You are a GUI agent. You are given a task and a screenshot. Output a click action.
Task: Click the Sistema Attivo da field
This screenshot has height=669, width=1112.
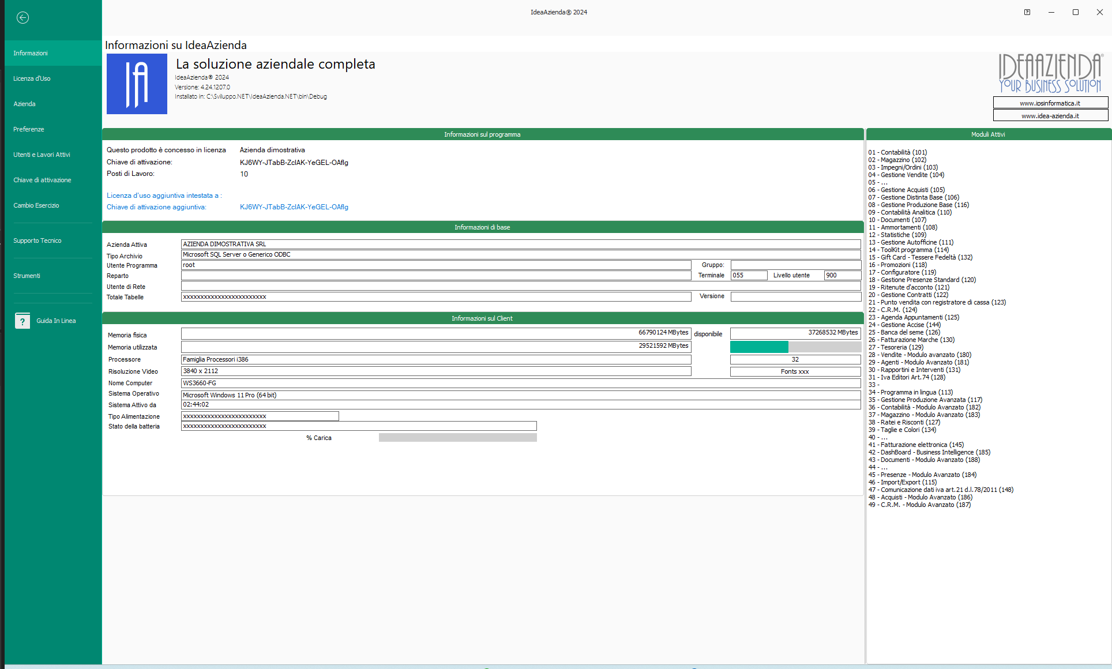click(x=521, y=405)
